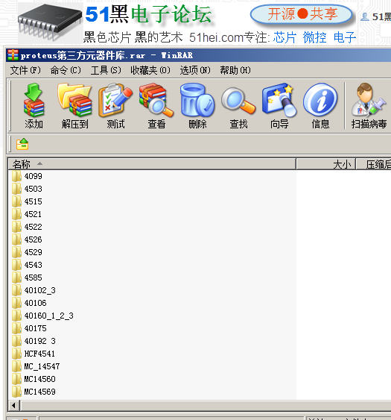
Task: Open the Commands (命令) menu
Action: pos(66,70)
